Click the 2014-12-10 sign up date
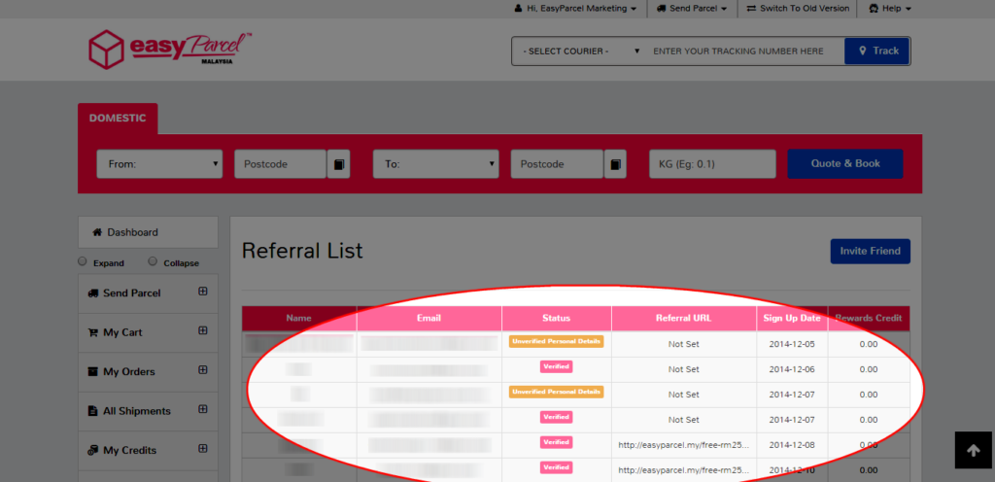 point(791,470)
